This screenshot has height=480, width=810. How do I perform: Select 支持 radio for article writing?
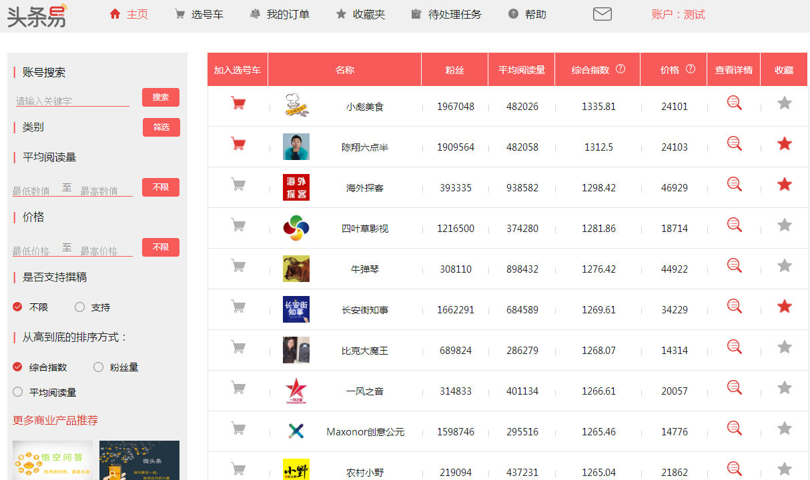tap(80, 307)
